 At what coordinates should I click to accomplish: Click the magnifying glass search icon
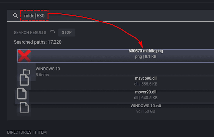click(x=15, y=16)
